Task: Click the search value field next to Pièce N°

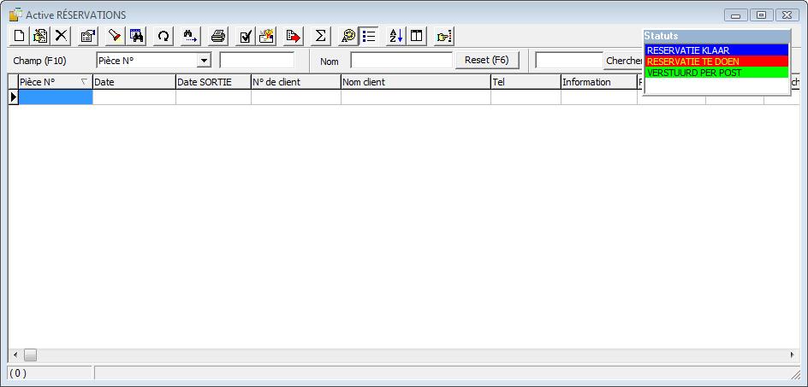Action: 257,60
